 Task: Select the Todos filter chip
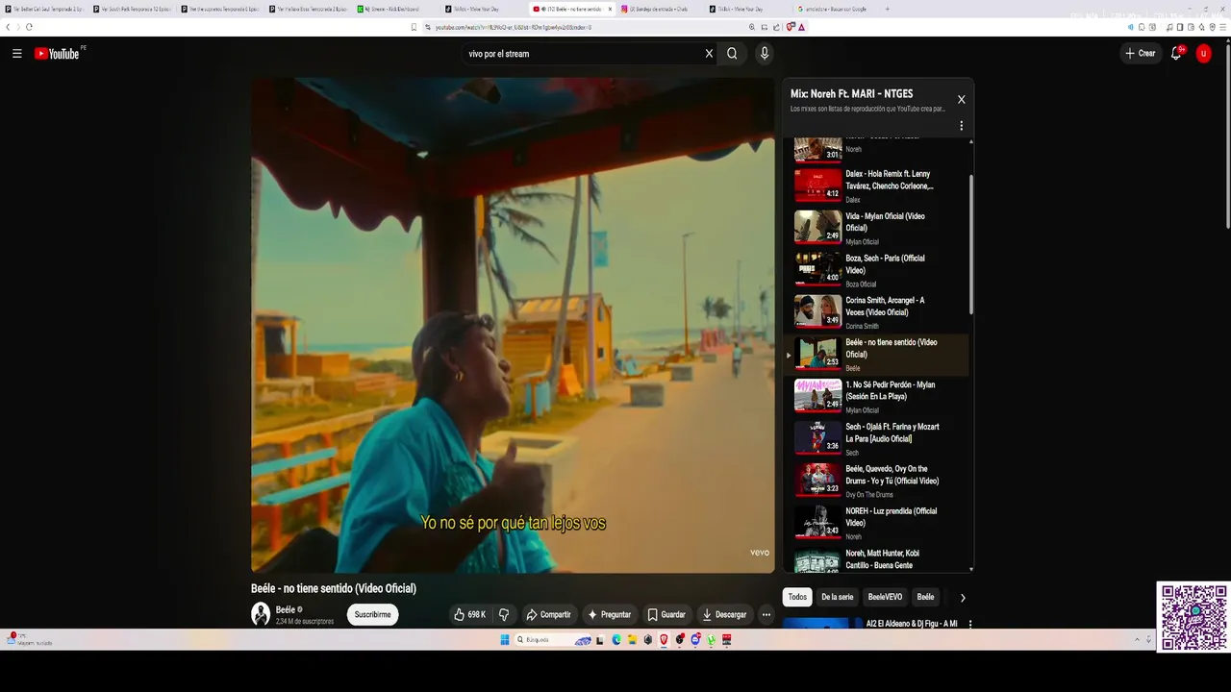(797, 597)
